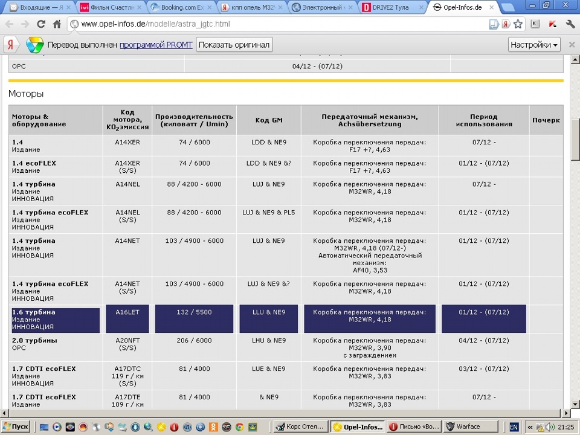Click the Показать оригинал button
Image resolution: width=580 pixels, height=435 pixels.
(234, 45)
